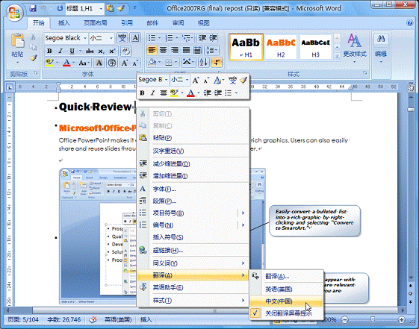The width and height of the screenshot is (419, 329).
Task: Click the 插入 overtype mode indicator
Action: pos(146,319)
